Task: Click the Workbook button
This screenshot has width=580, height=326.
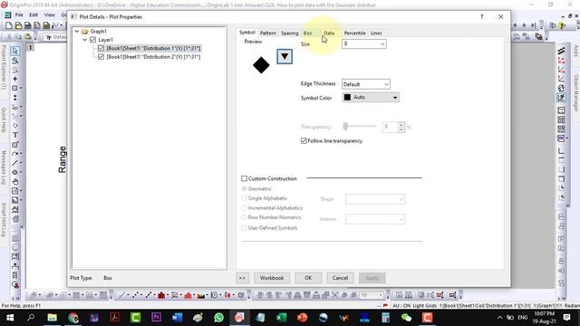Action: (272, 278)
